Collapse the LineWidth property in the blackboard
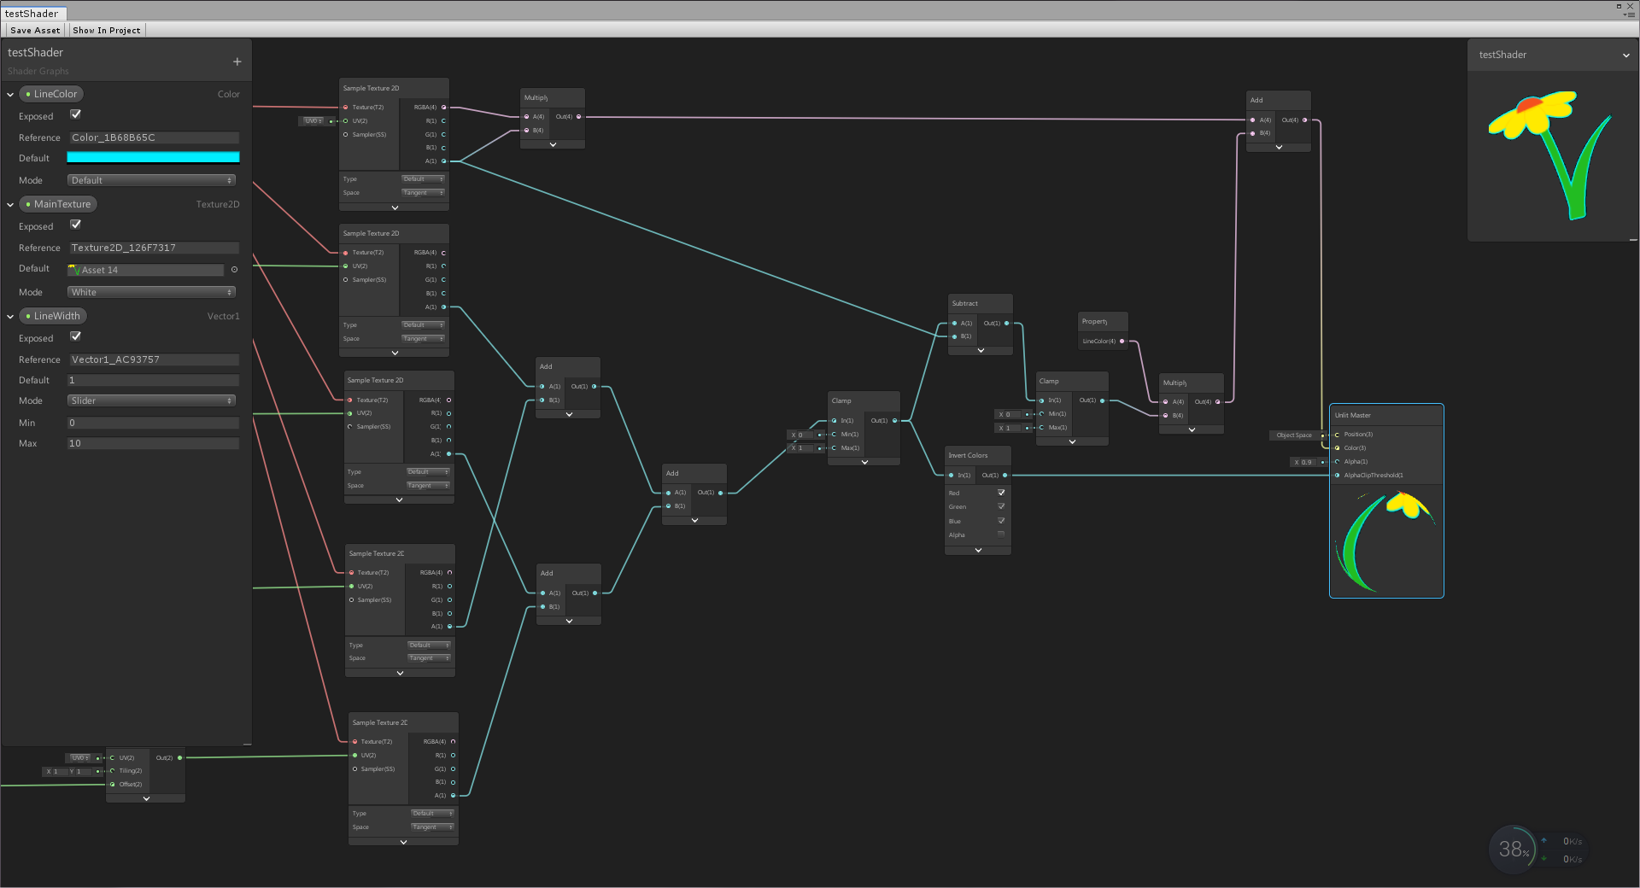1640x888 pixels. 10,316
